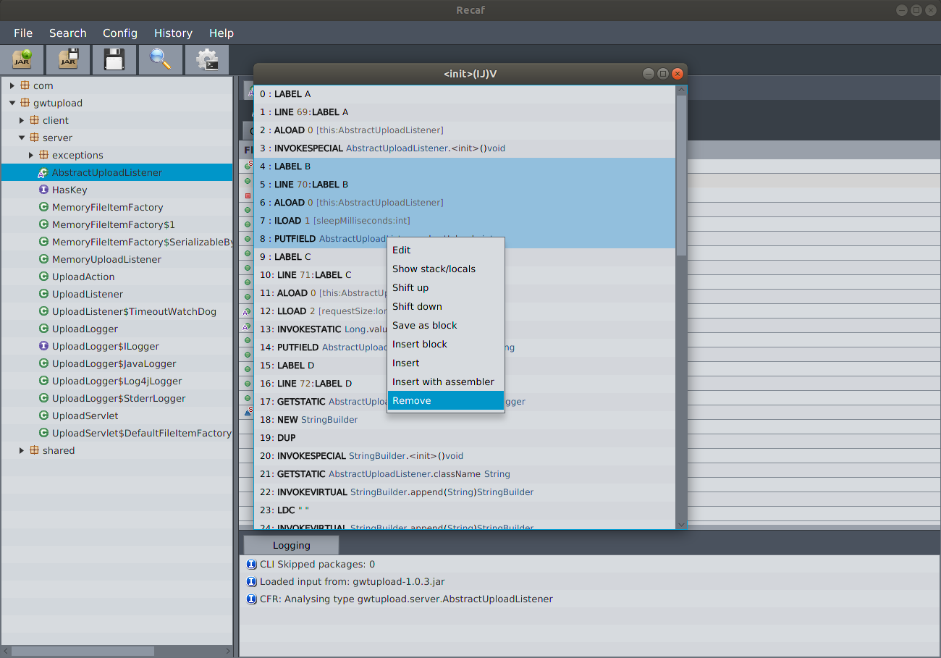This screenshot has height=658, width=941.
Task: Open search with the magnifying glass icon
Action: [x=160, y=59]
